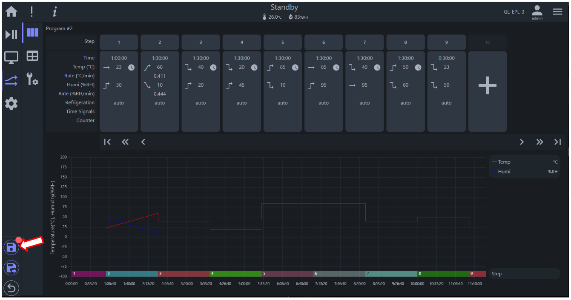This screenshot has width=571, height=300.
Task: Click the double-right fast forward arrow
Action: click(x=540, y=142)
